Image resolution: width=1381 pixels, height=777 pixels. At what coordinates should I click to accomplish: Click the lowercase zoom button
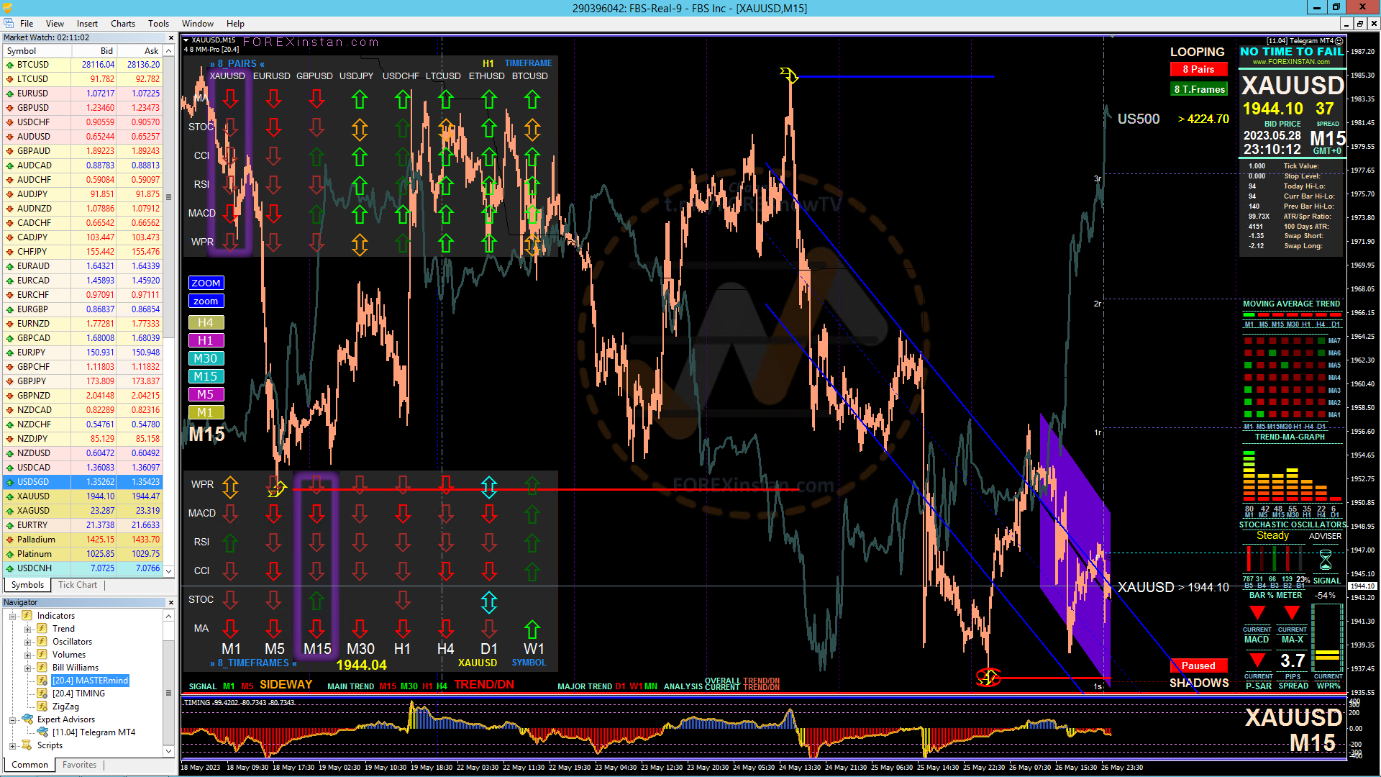point(206,301)
